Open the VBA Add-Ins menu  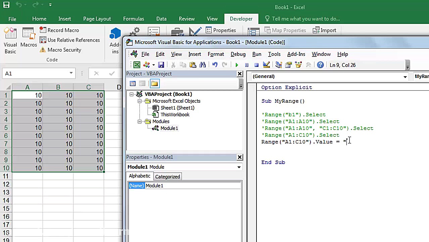[296, 54]
